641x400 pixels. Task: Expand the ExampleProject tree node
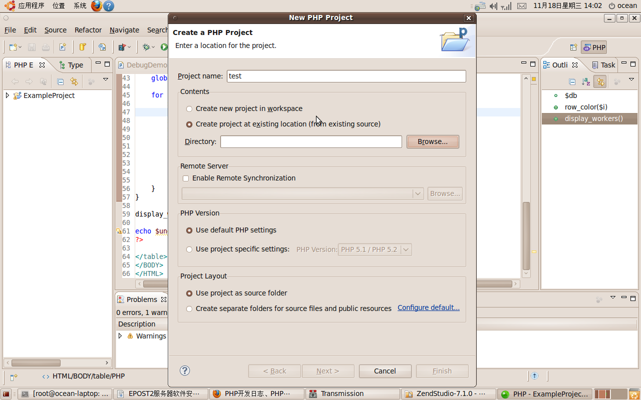pos(8,95)
